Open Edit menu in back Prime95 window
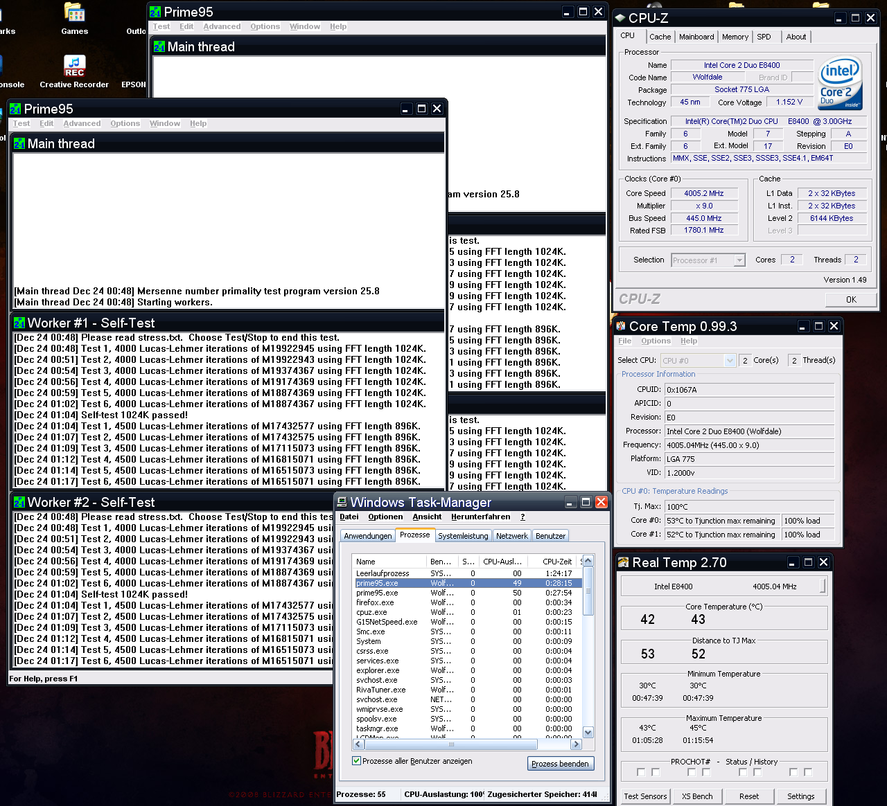The height and width of the screenshot is (806, 887). [186, 26]
